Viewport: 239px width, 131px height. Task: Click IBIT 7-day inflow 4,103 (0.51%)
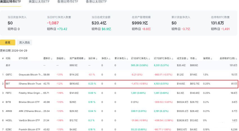161,84
